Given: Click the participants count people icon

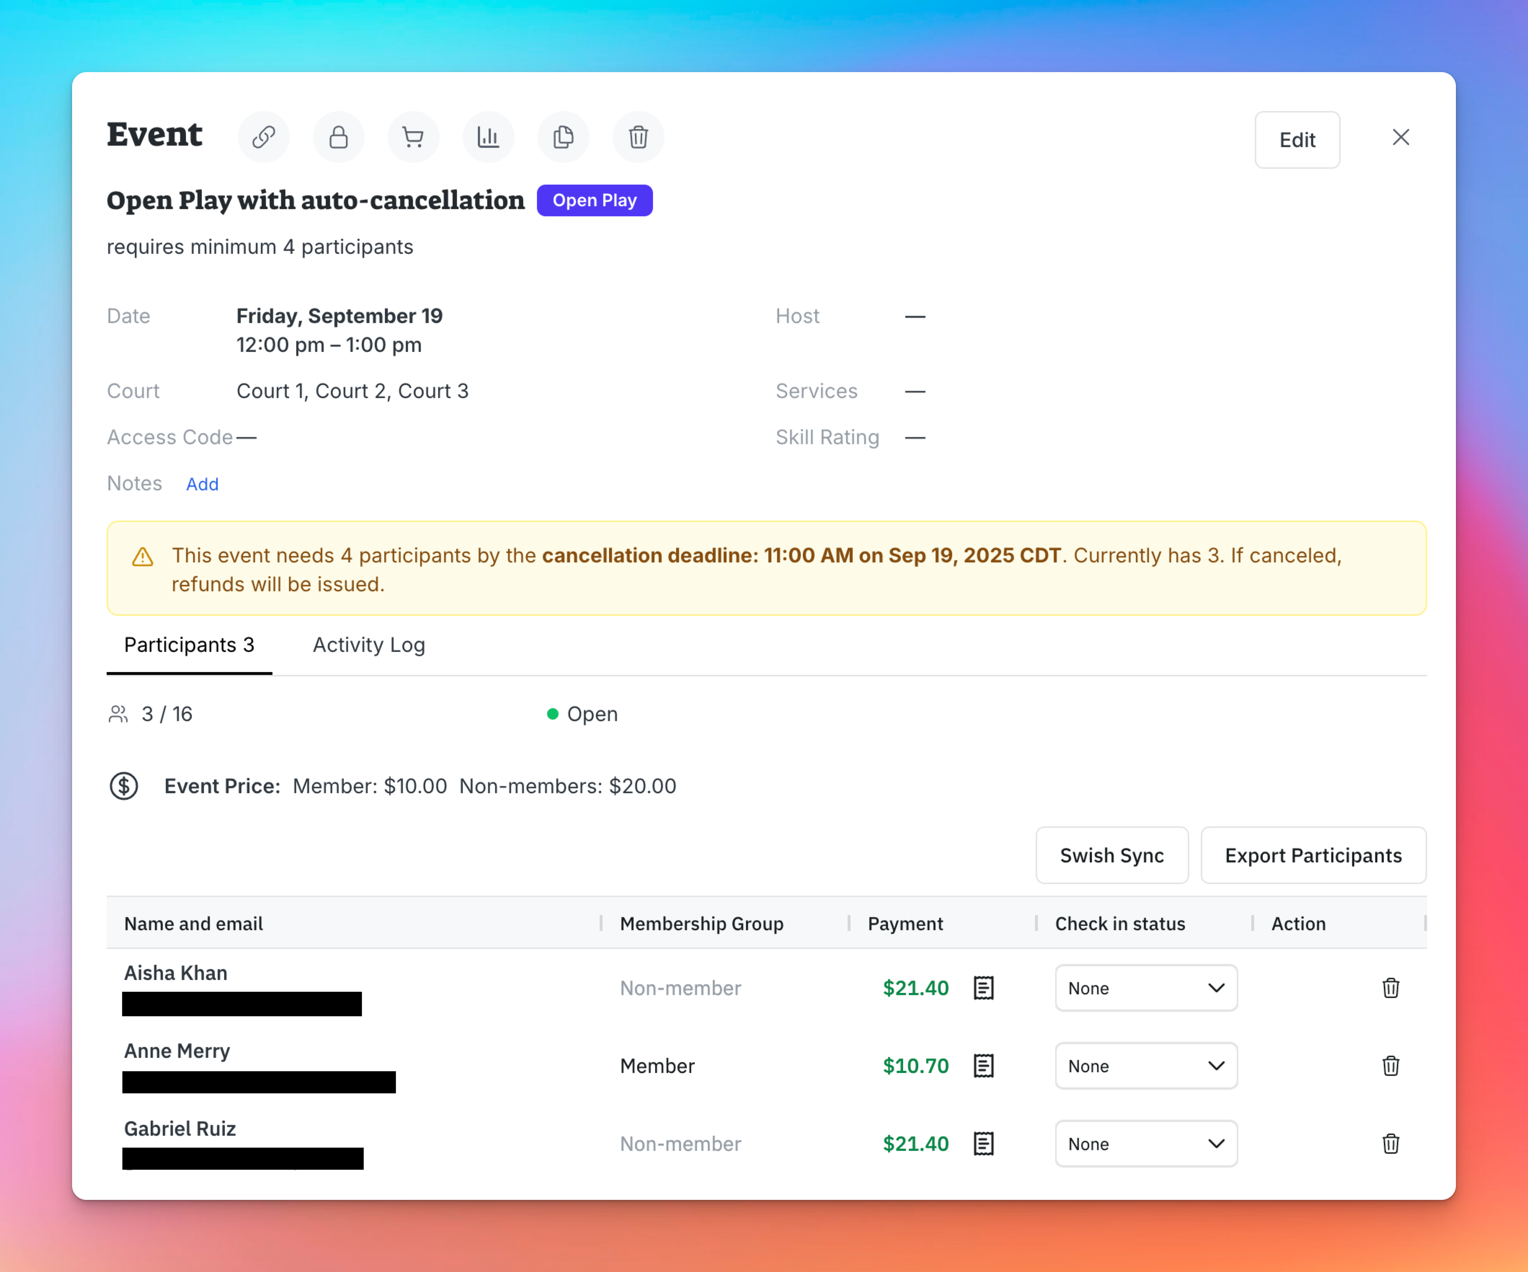Looking at the screenshot, I should [x=119, y=714].
